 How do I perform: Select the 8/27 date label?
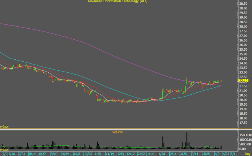tap(43, 154)
